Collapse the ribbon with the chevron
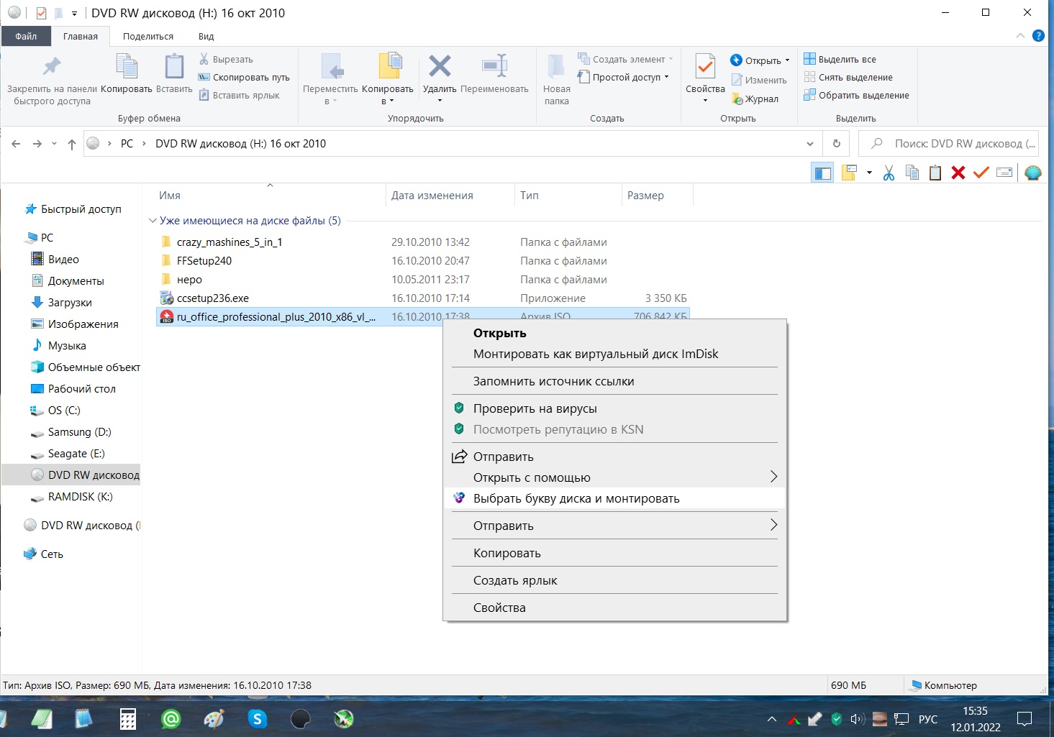The image size is (1054, 737). click(1020, 36)
